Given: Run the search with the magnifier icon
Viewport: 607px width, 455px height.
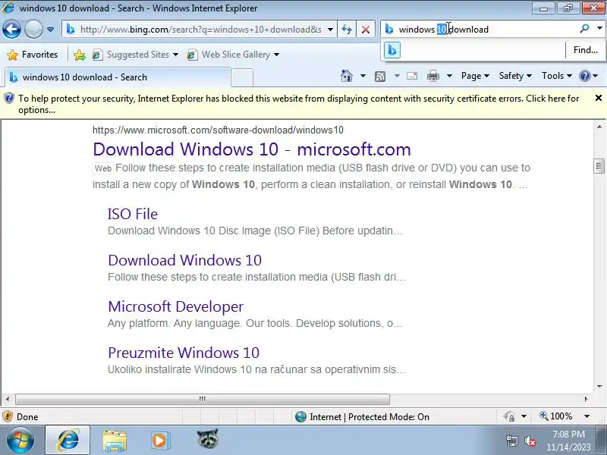Looking at the screenshot, I should pos(584,28).
